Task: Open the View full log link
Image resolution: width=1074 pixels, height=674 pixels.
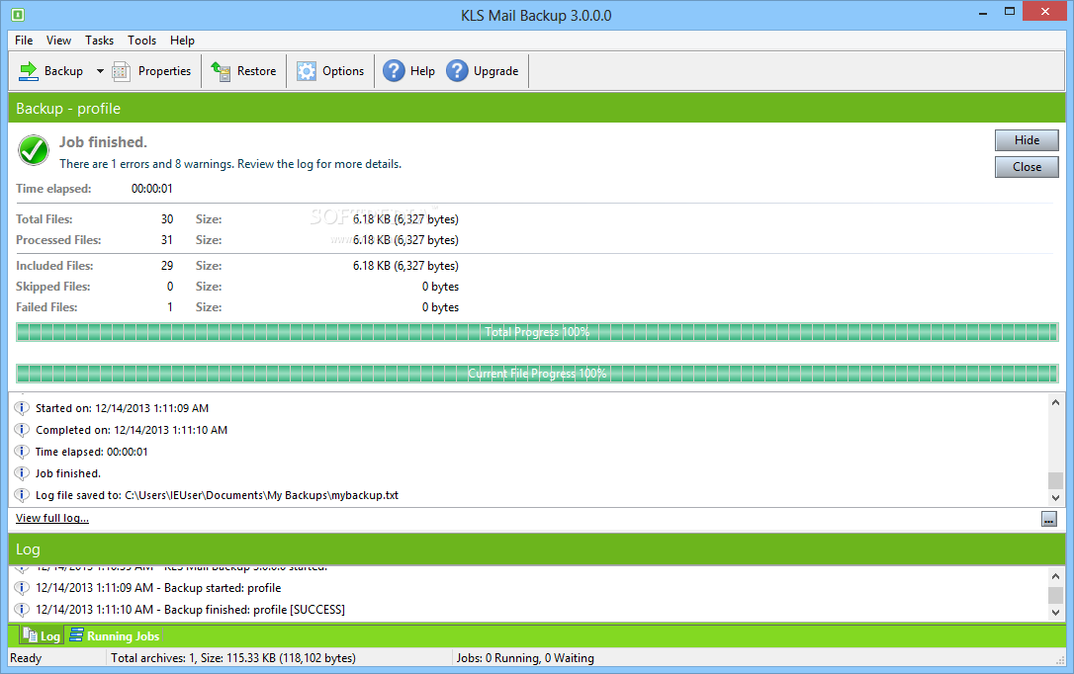Action: [52, 518]
